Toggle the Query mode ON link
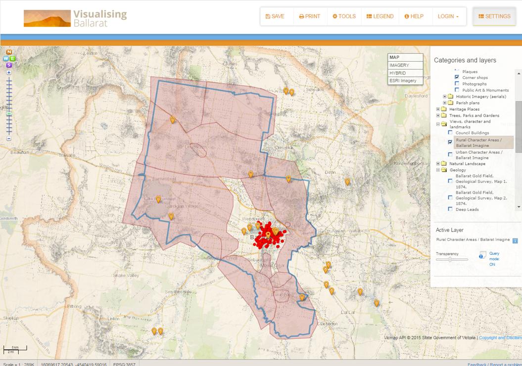Viewport: 522px width, 366px height. [494, 259]
